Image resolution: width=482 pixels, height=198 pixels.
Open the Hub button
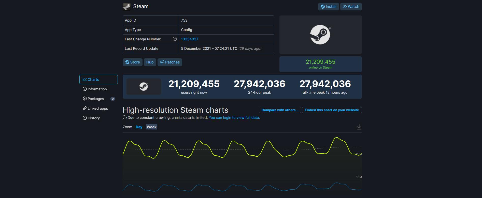150,62
